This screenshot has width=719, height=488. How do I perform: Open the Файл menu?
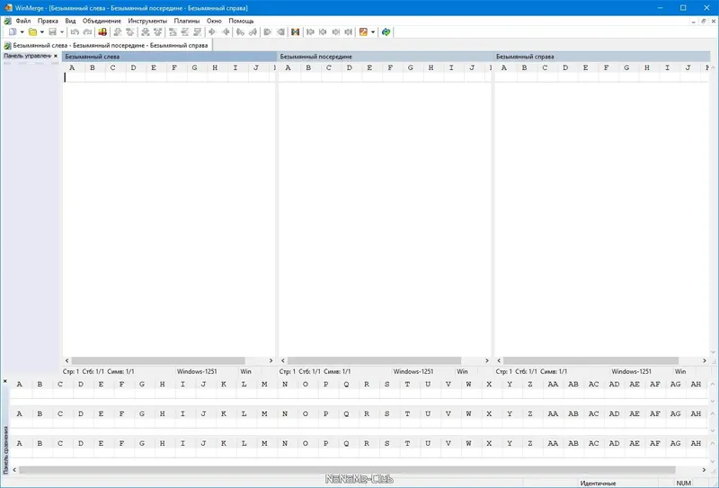point(23,21)
